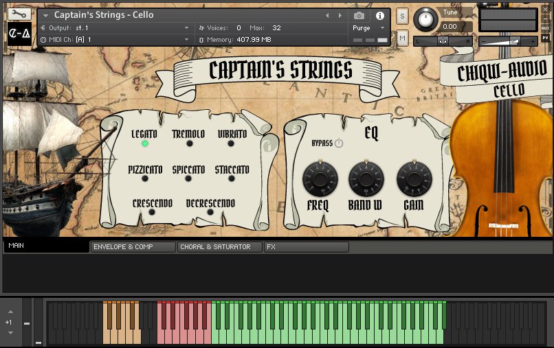Viewport: 554px width, 348px height.
Task: Click the Tune knob
Action: (x=427, y=19)
